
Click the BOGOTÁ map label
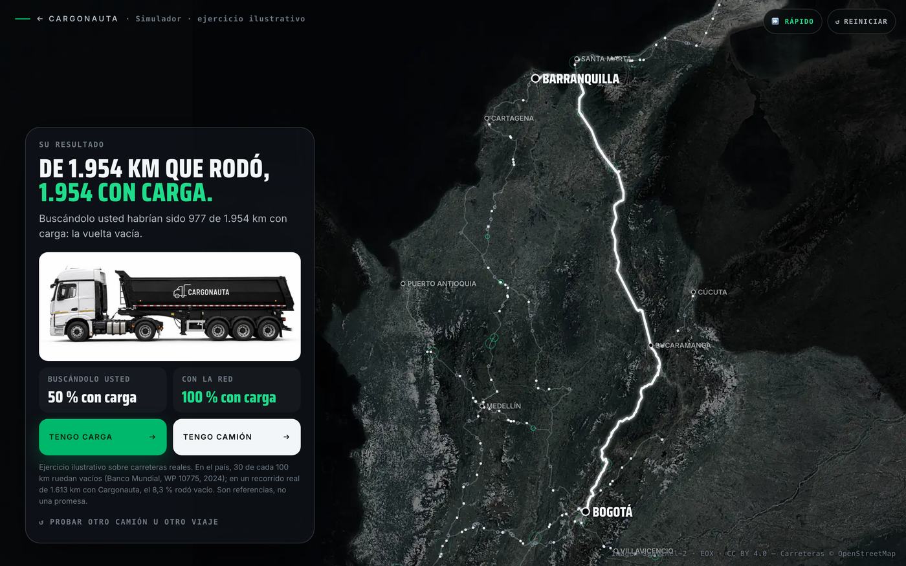point(612,512)
